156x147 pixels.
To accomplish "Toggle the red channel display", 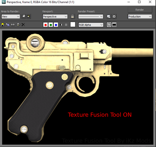I will point(46,25).
